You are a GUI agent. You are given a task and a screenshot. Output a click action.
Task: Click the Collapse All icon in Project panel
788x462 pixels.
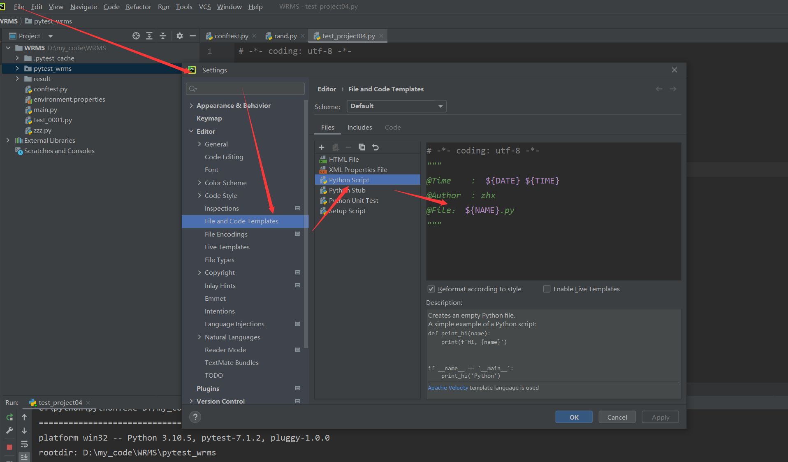click(x=163, y=36)
